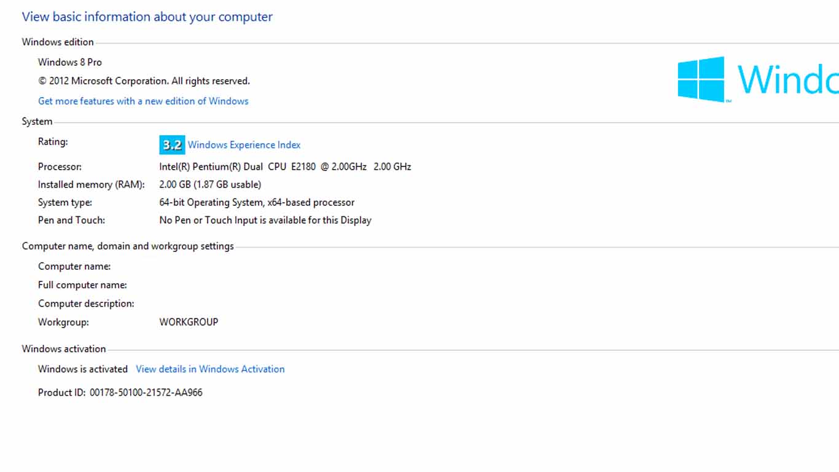Click the Computer name label
Screen dimensions: 839x472
(74, 267)
